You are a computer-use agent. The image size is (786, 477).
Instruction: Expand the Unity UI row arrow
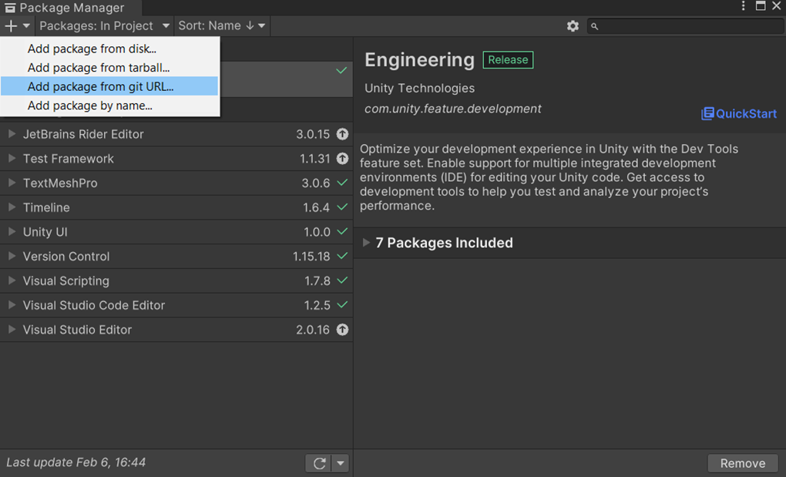pos(12,231)
